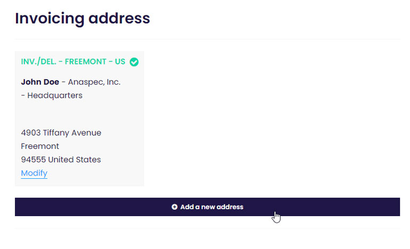Click the INV./DEL. label in card header
Image resolution: width=410 pixels, height=249 pixels.
click(x=38, y=62)
